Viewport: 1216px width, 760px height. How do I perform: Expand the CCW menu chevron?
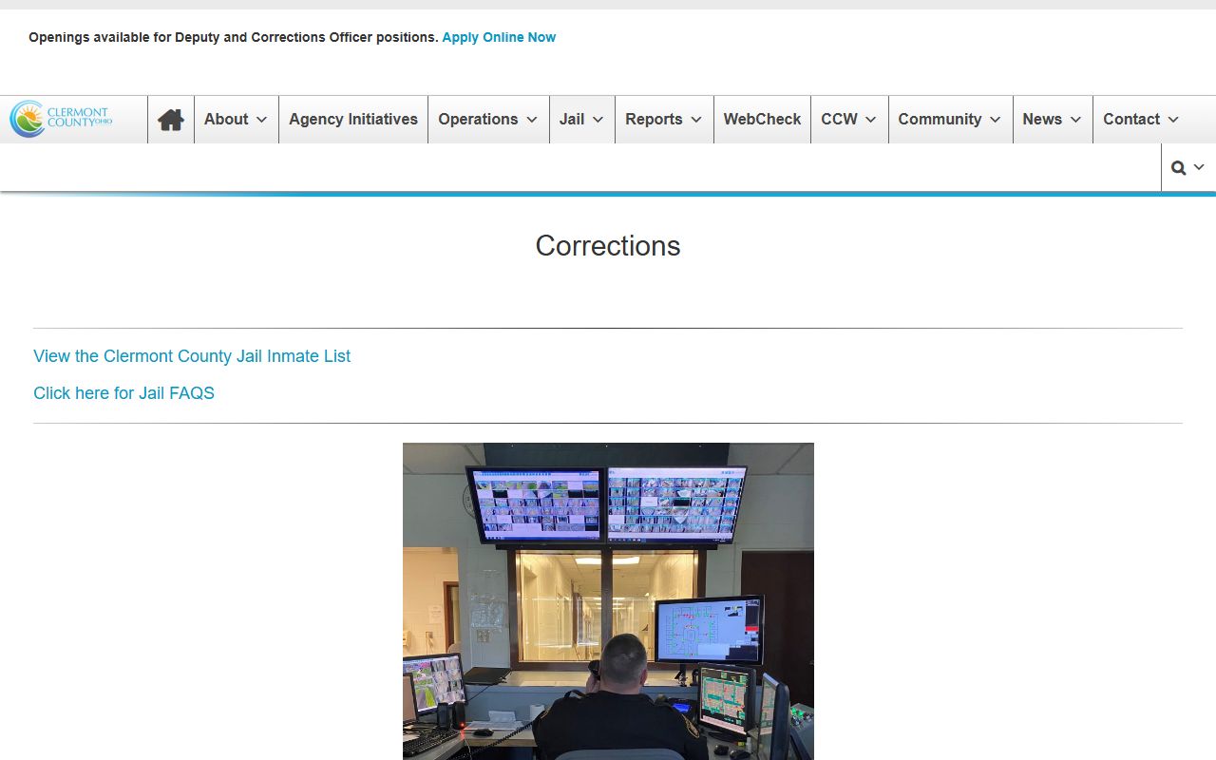[x=870, y=120]
